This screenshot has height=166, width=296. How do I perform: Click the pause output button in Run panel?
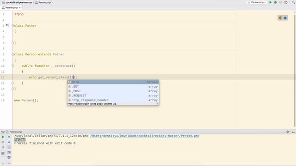click(x=3, y=147)
